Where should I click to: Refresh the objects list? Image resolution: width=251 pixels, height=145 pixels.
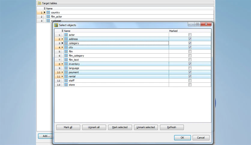[x=172, y=127]
